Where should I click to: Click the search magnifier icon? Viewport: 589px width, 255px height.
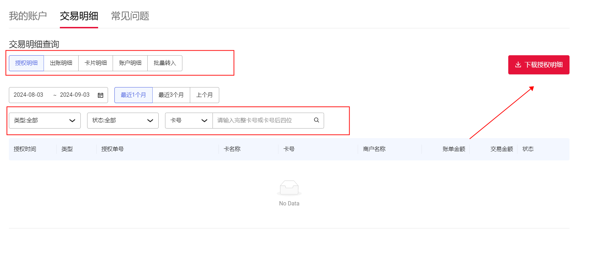coord(316,120)
